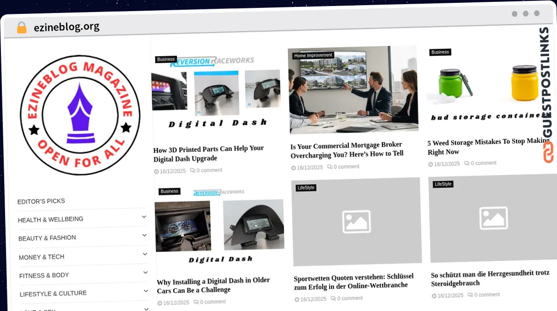The image size is (557, 311).
Task: Open article So schützt man die Herzgesundheit
Action: (490, 278)
